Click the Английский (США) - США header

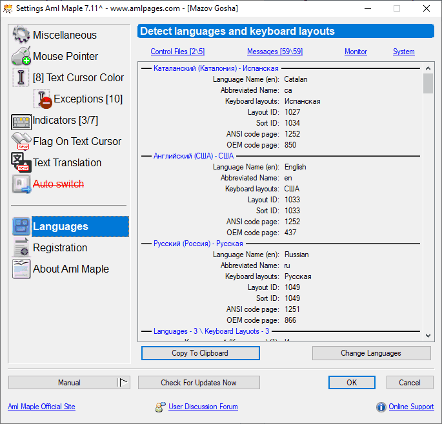(x=194, y=156)
